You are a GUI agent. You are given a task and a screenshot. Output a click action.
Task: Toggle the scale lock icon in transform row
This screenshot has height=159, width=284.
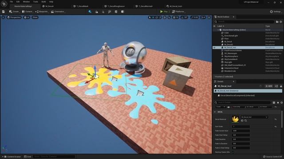229,107
